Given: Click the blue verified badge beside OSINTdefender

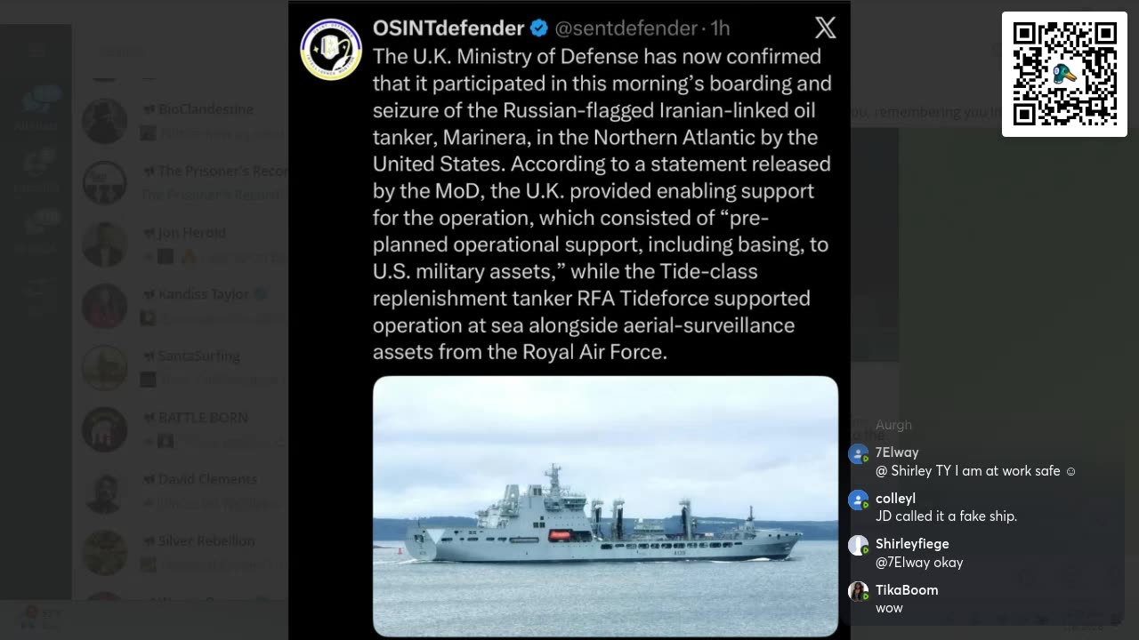Looking at the screenshot, I should 539,28.
